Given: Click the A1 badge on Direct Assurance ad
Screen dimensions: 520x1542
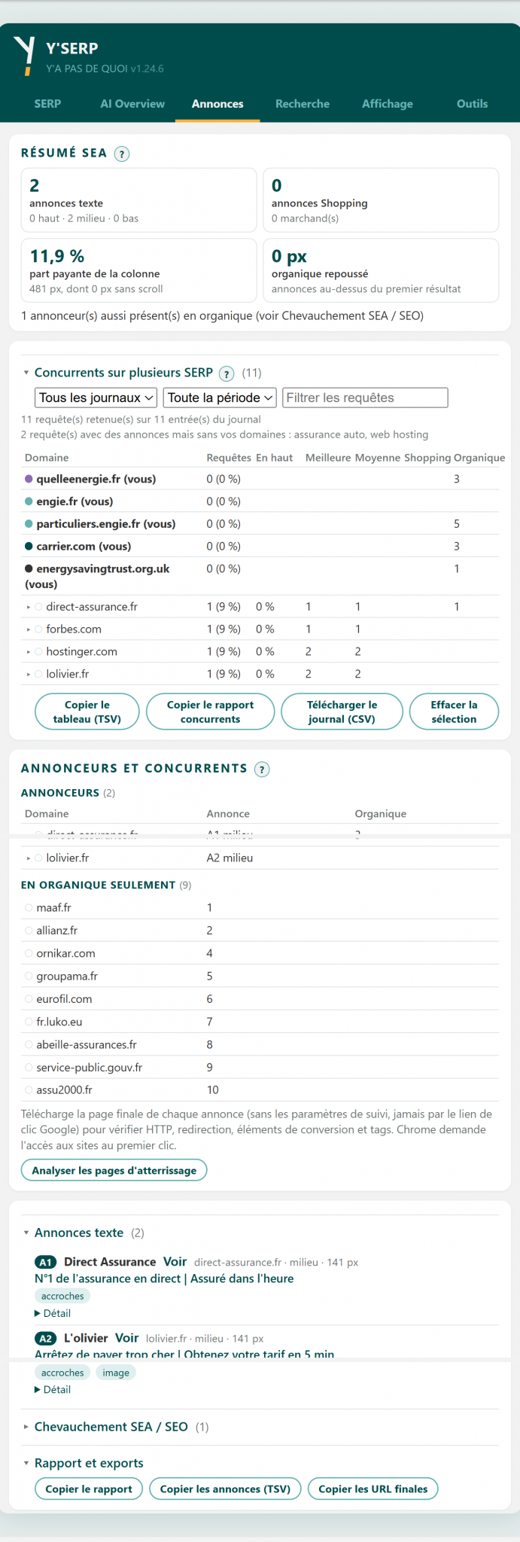Looking at the screenshot, I should coord(46,1262).
